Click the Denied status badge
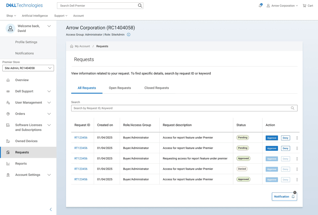 tap(242, 169)
